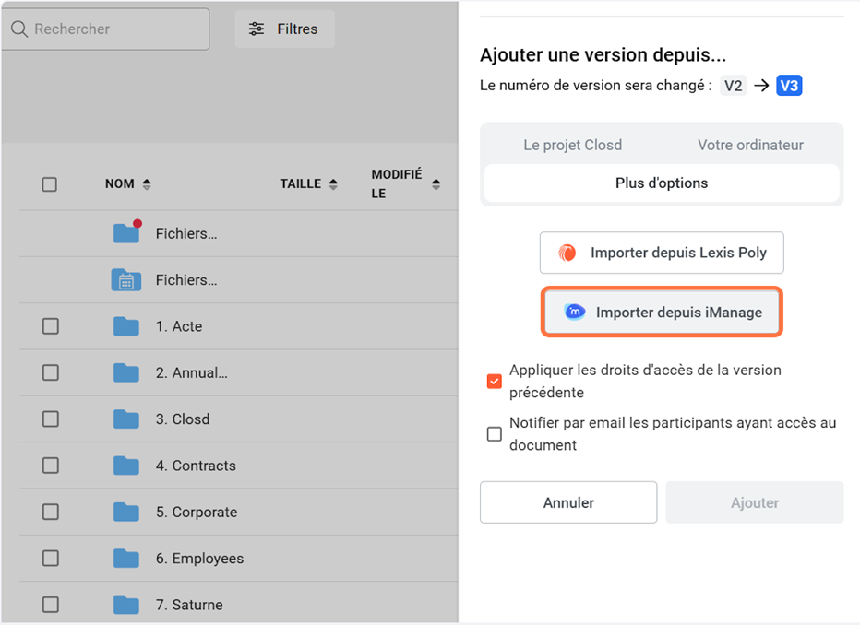This screenshot has width=860, height=625.
Task: Click the 7. Saturne folder icon
Action: pos(126,605)
